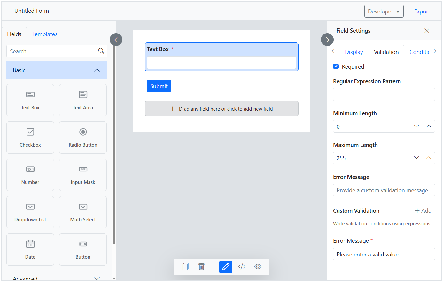The image size is (443, 282).
Task: Collapse the Basic fields section
Action: click(x=57, y=70)
